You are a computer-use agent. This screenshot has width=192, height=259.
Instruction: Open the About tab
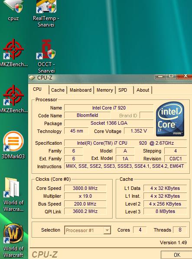143,90
